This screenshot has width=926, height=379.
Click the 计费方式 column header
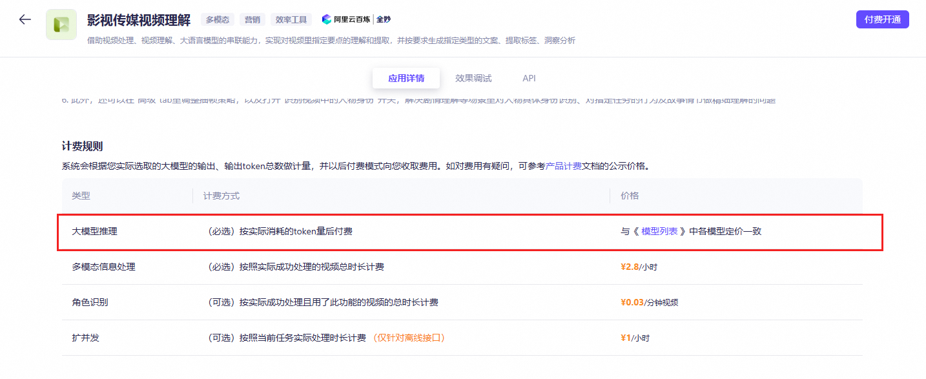(221, 196)
